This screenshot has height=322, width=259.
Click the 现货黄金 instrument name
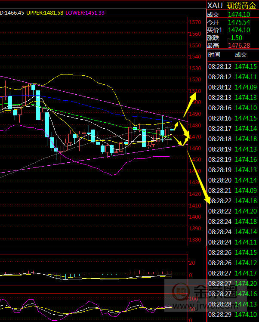[241, 5]
